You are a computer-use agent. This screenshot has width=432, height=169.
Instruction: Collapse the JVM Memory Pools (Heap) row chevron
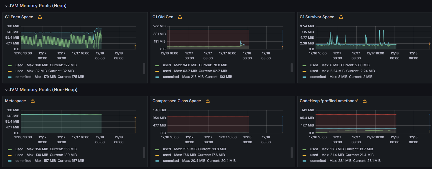(6, 6)
